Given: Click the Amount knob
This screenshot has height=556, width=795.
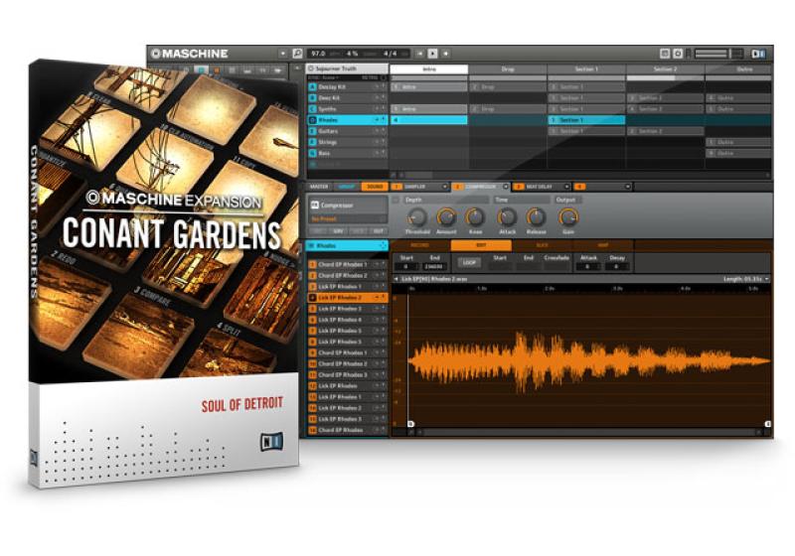Looking at the screenshot, I should coord(446,217).
